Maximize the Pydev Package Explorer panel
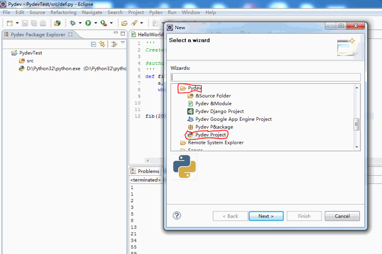 click(123, 33)
